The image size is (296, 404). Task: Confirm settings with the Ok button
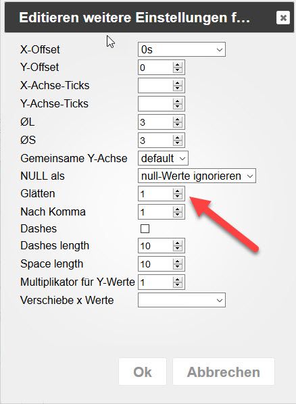point(143,372)
